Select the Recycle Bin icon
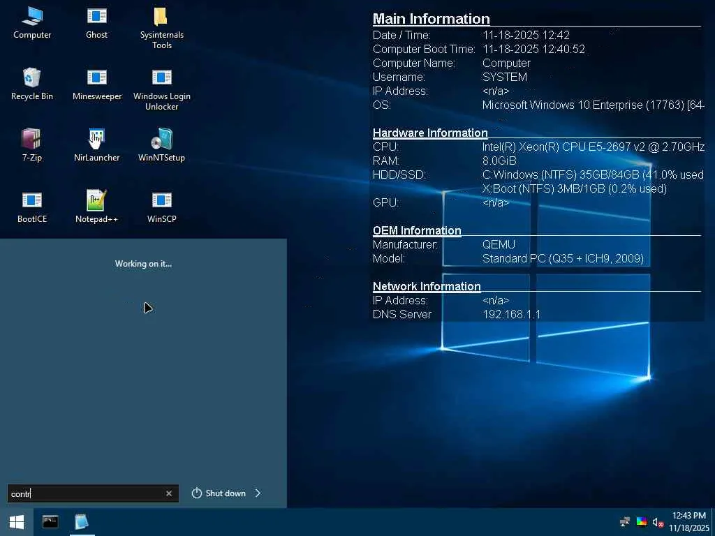 pyautogui.click(x=32, y=84)
